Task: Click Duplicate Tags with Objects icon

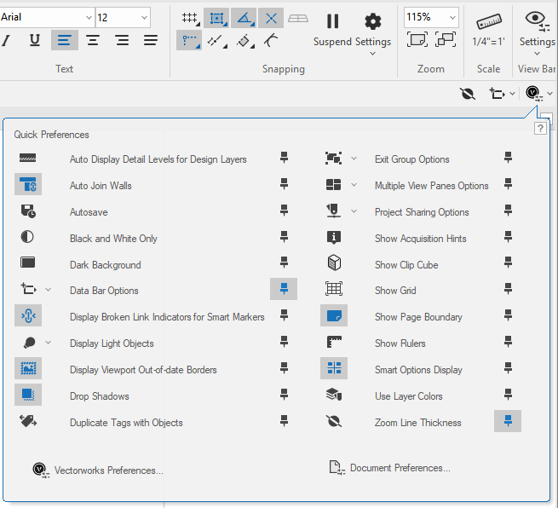Action: tap(28, 421)
